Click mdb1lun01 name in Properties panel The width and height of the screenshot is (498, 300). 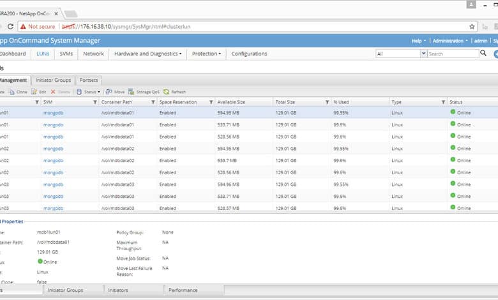click(x=49, y=232)
